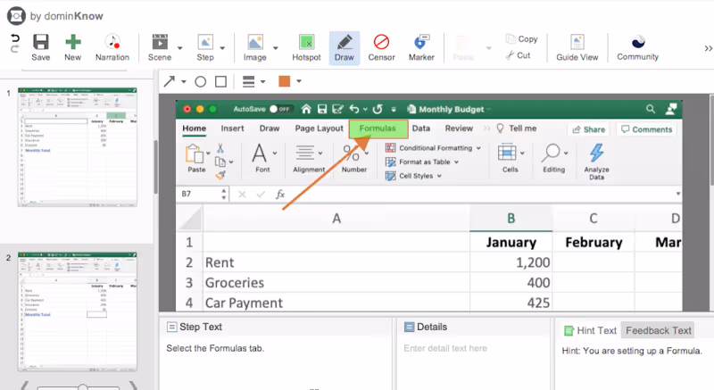714x390 pixels.
Task: Open the Alignment group
Action: coord(309,158)
